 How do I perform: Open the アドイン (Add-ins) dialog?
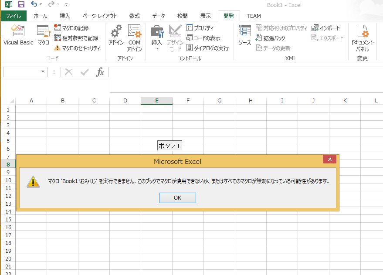pos(116,35)
